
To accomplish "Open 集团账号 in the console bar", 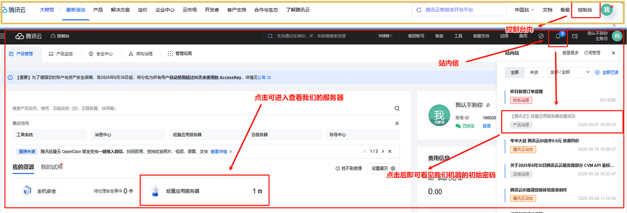I will (416, 36).
